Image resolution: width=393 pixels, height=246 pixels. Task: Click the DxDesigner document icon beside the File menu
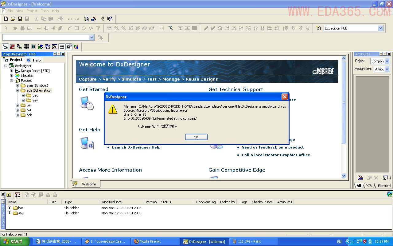4,11
